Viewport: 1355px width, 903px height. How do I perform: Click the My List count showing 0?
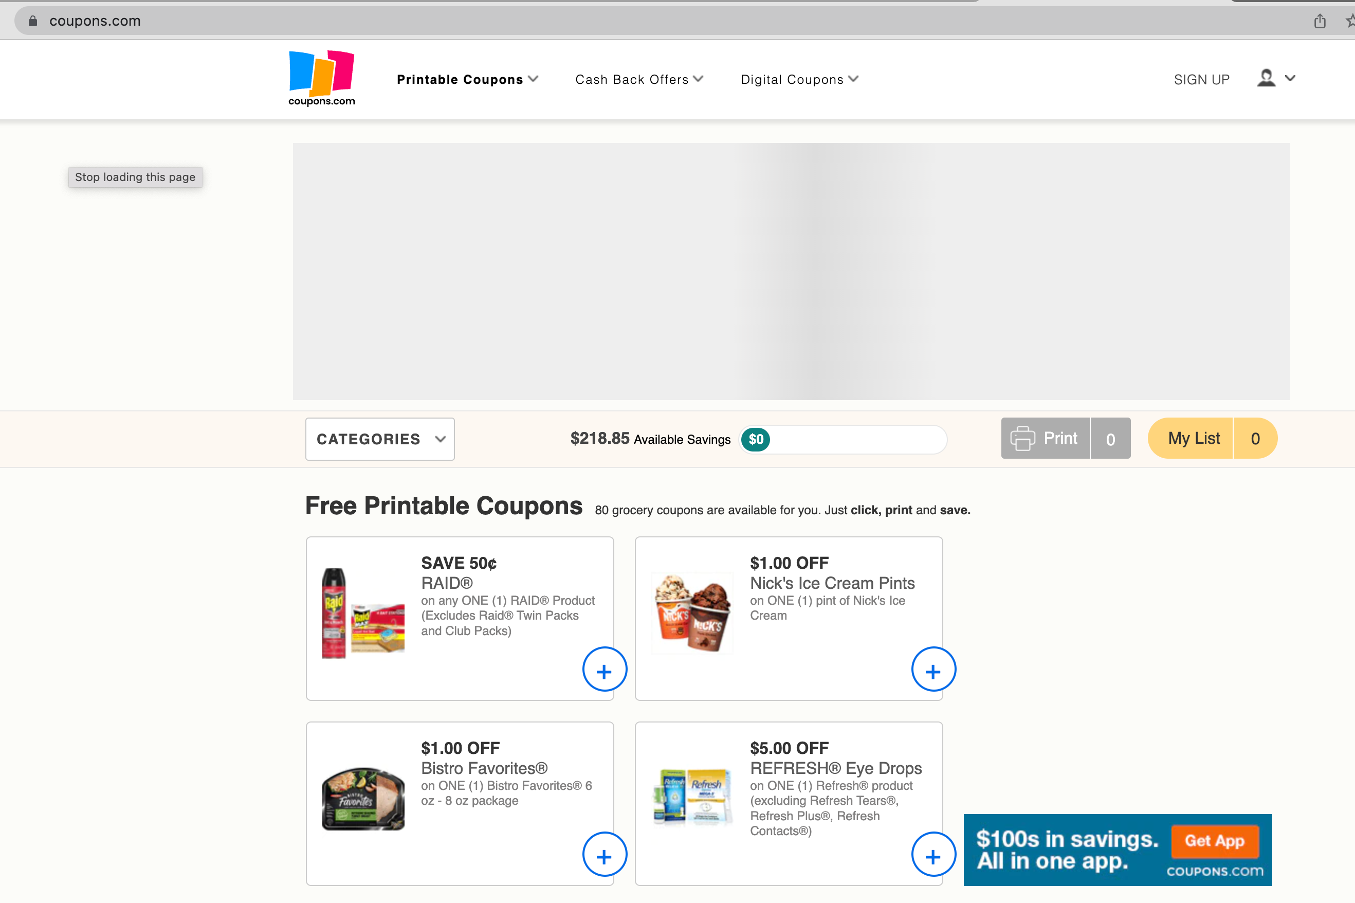(1255, 438)
